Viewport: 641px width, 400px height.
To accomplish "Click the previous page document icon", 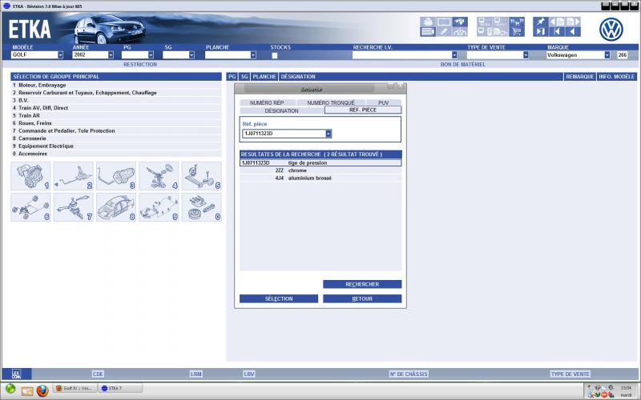I will click(x=556, y=22).
